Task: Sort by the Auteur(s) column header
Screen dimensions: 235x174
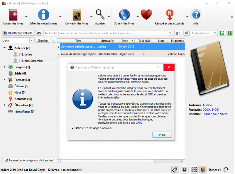Action: (107, 41)
